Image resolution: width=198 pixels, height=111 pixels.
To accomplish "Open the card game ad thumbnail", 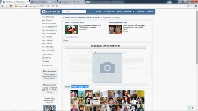I will [x=71, y=30].
